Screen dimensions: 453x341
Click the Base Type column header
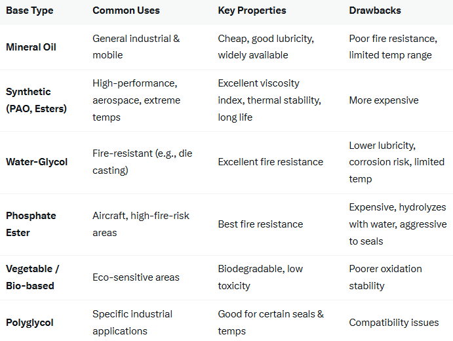point(30,10)
